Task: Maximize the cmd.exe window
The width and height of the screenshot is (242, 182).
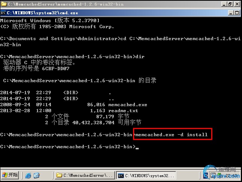Action: 237,13
